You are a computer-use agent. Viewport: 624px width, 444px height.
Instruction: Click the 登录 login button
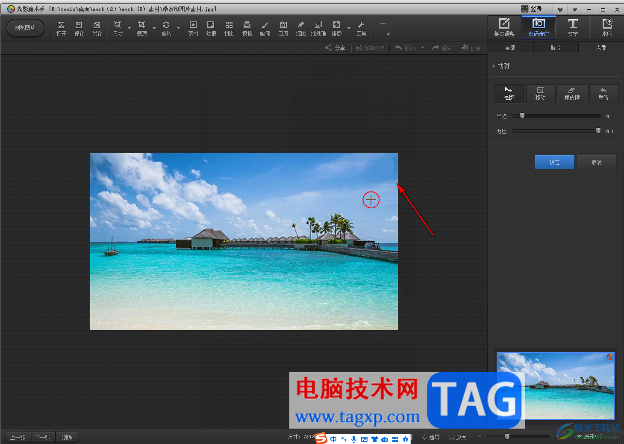pos(532,9)
